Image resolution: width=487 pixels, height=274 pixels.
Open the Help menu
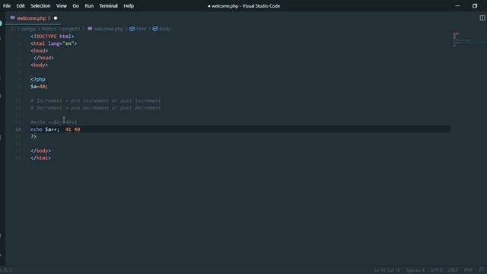[x=129, y=6]
